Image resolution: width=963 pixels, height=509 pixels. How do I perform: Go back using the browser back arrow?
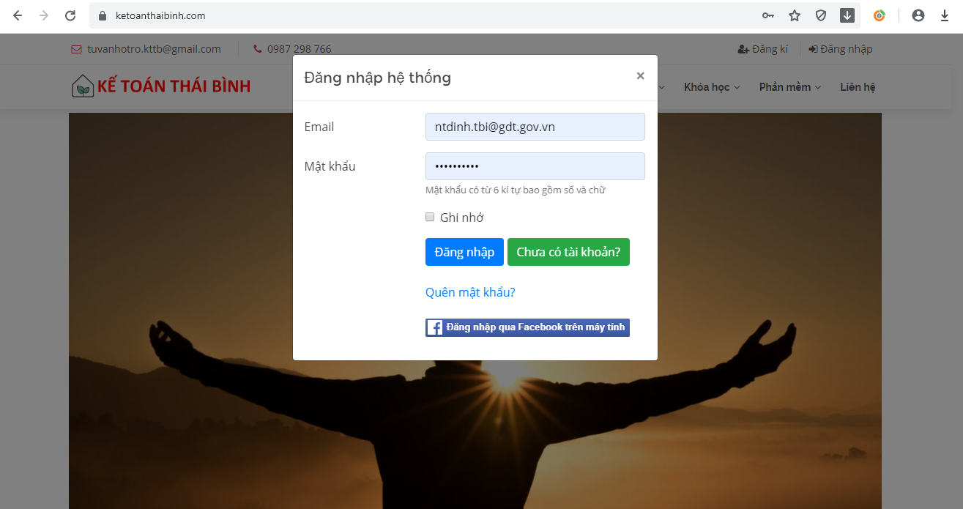click(18, 15)
